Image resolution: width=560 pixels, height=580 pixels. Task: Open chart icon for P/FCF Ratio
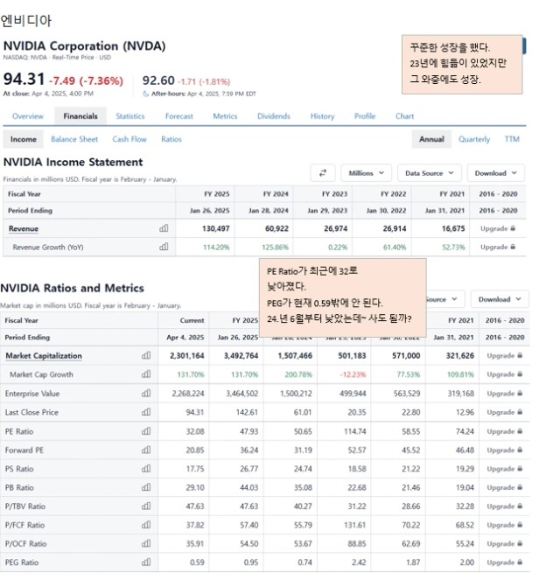146,525
